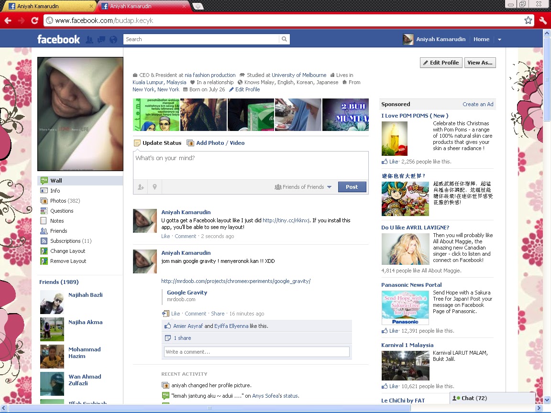Open account dropdown arrow in header

point(499,39)
